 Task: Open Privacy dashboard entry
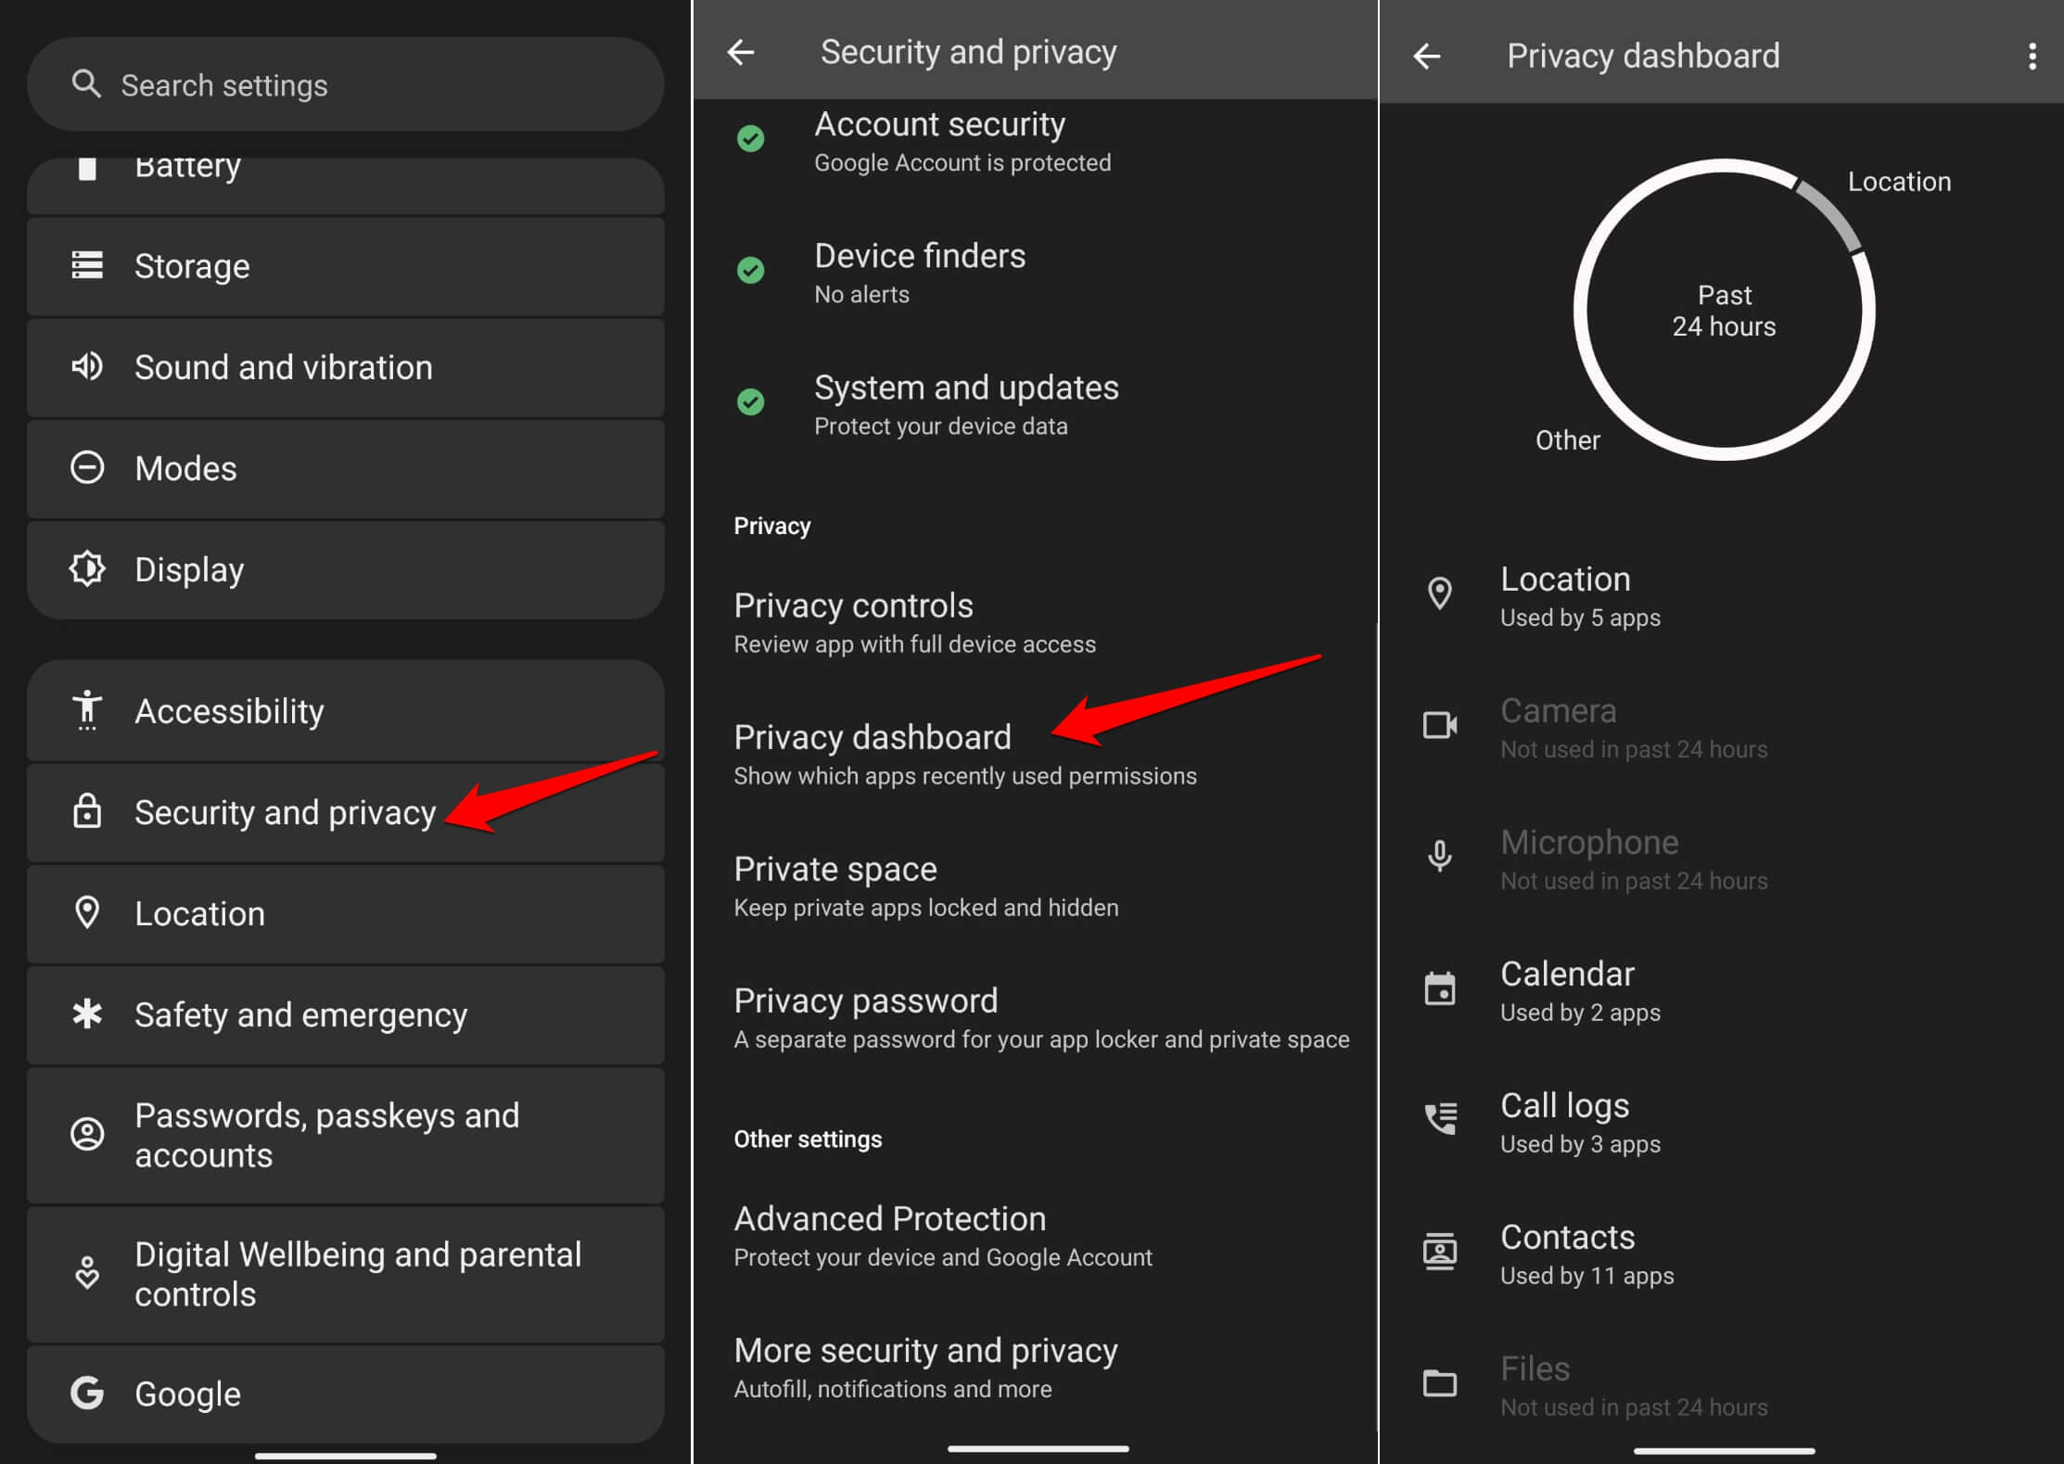click(1035, 755)
